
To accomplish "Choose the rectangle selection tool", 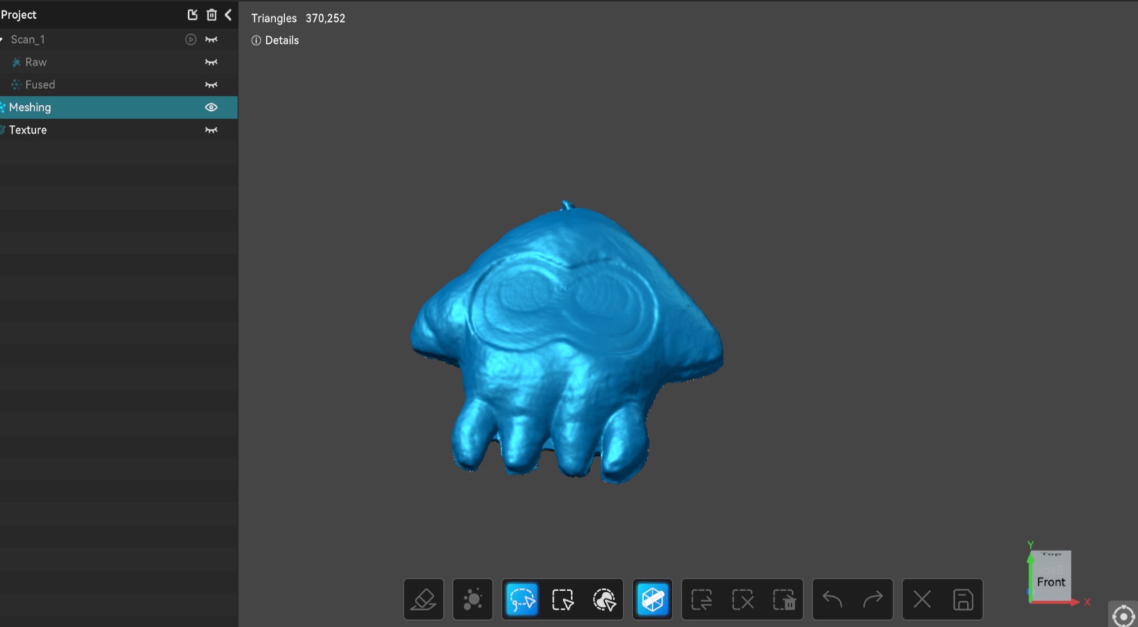I will click(563, 599).
